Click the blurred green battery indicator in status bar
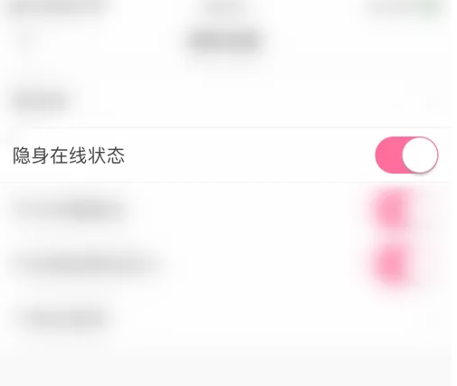The width and height of the screenshot is (457, 386). click(431, 6)
